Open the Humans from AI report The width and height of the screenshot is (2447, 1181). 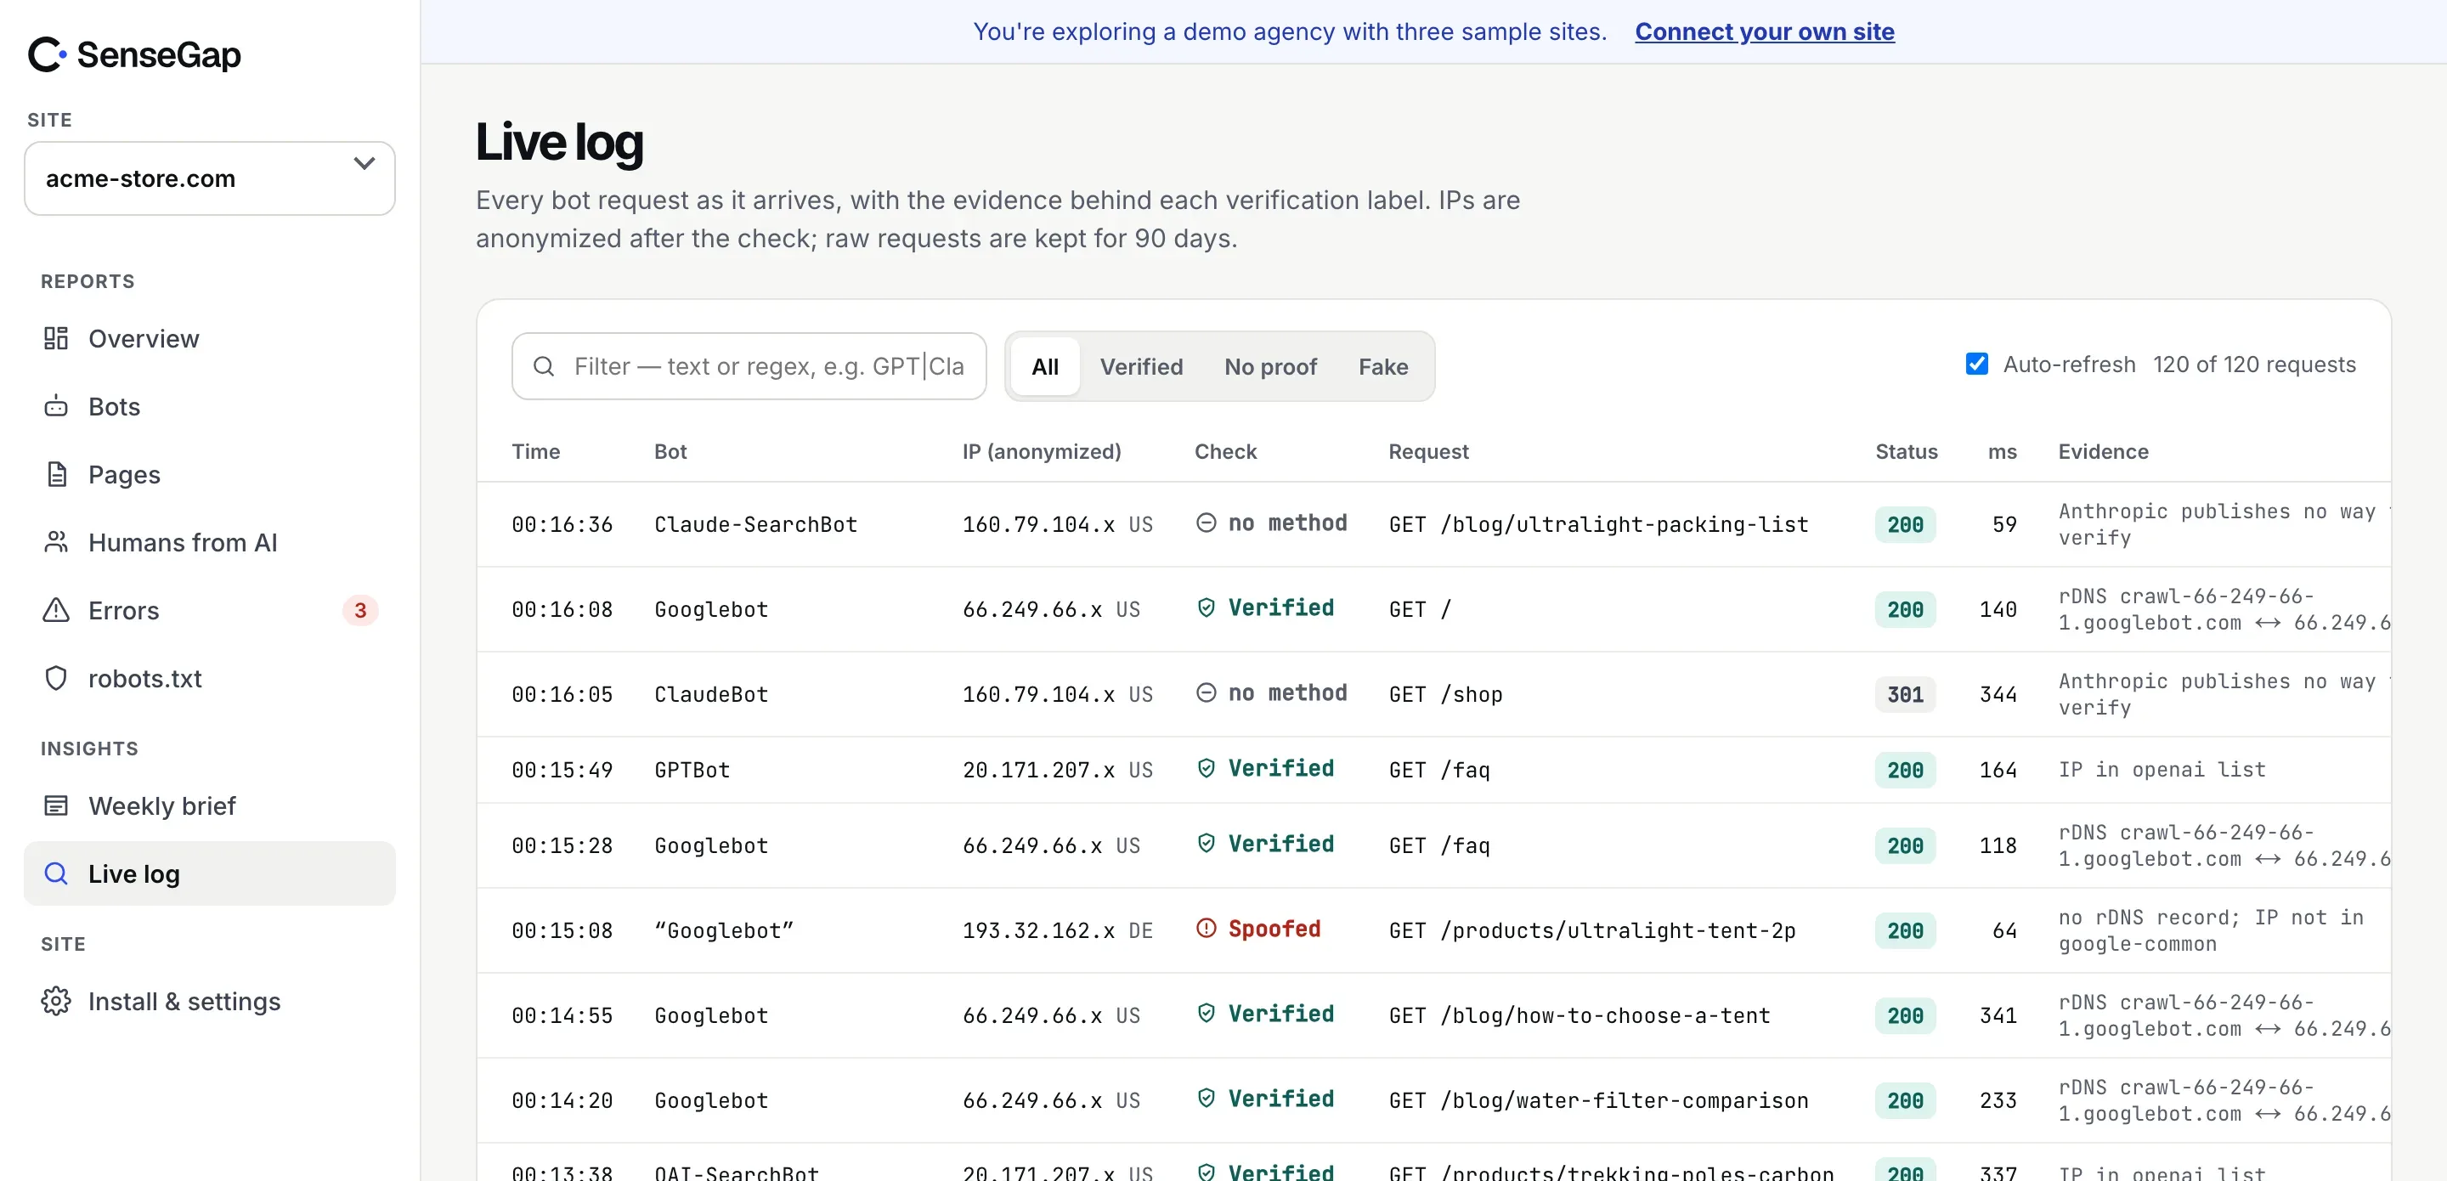tap(210, 543)
